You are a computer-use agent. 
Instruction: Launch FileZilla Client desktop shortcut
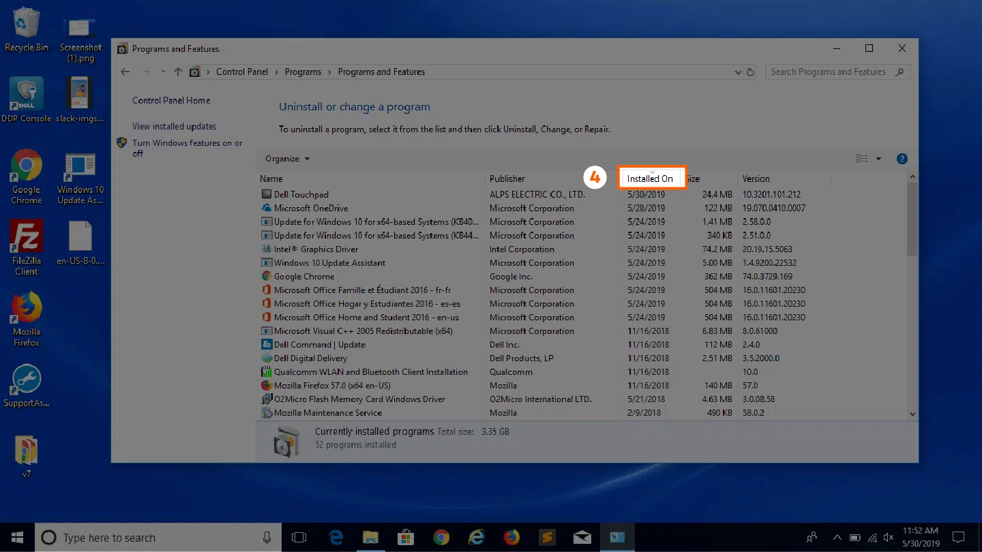point(27,247)
